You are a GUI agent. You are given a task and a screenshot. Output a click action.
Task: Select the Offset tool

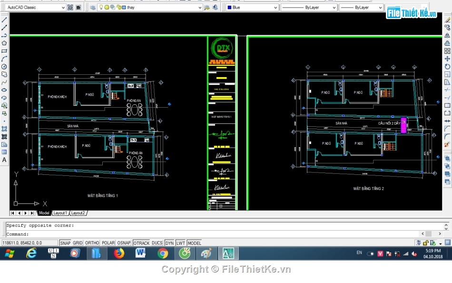tap(447, 43)
